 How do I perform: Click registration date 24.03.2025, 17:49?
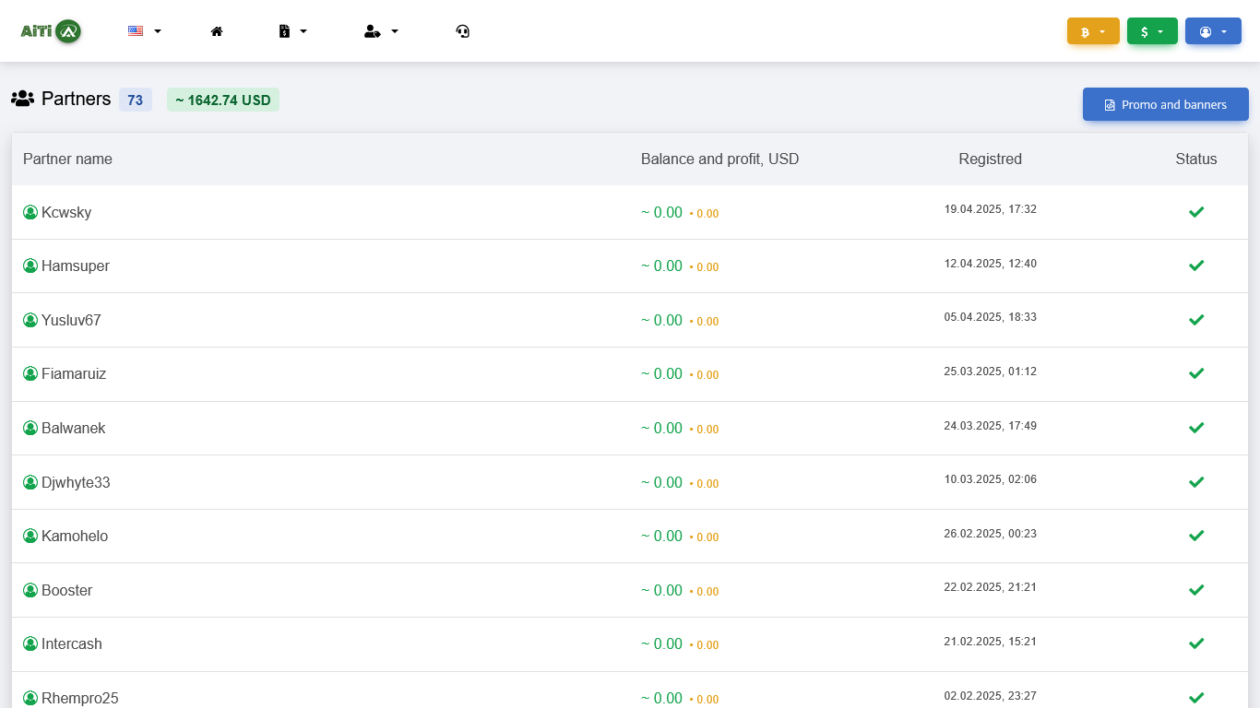tap(991, 426)
